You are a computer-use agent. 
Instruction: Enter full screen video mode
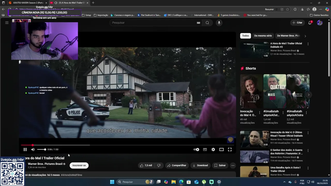[230, 149]
